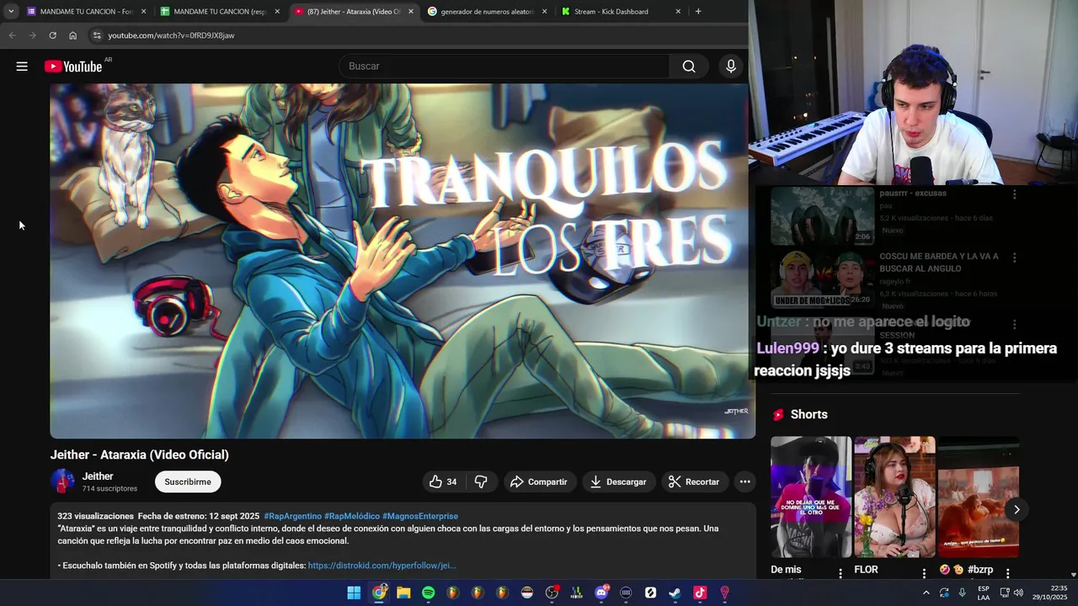Click the Chrome address bar URL

tap(171, 35)
